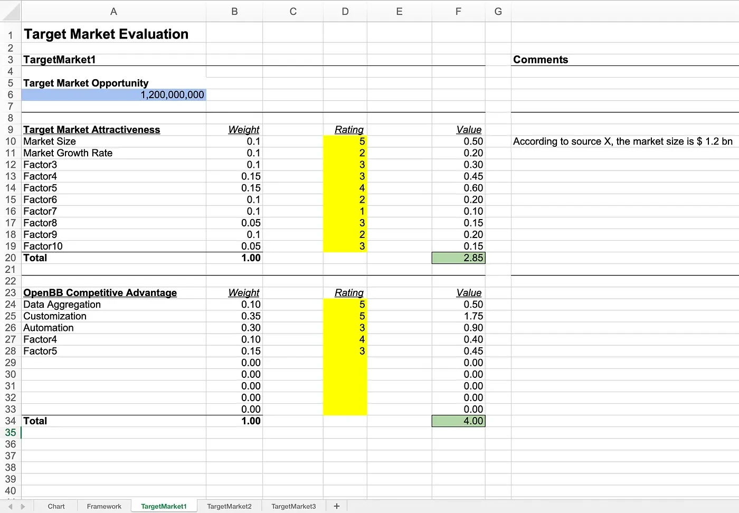Viewport: 739px width, 513px height.
Task: Click the add new sheet plus icon
Action: pyautogui.click(x=337, y=506)
